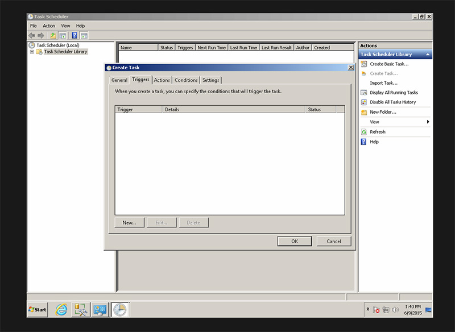Open the Help menu in the menu bar

point(80,26)
